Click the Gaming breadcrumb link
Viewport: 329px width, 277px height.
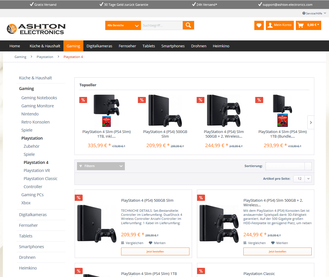click(20, 57)
